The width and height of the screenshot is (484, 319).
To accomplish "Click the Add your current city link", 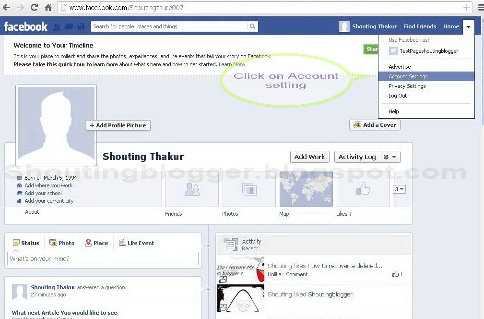I will click(x=49, y=201).
